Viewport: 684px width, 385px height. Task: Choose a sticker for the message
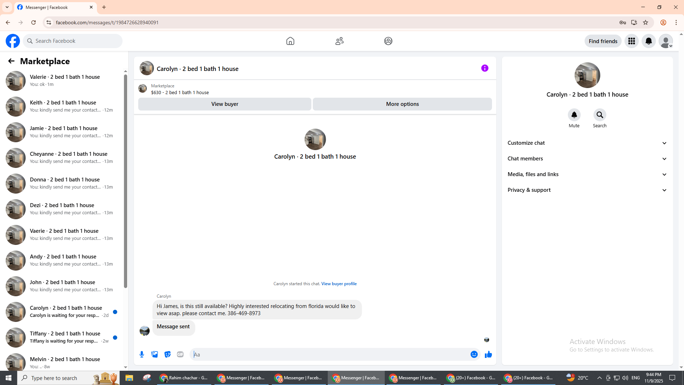tap(167, 354)
